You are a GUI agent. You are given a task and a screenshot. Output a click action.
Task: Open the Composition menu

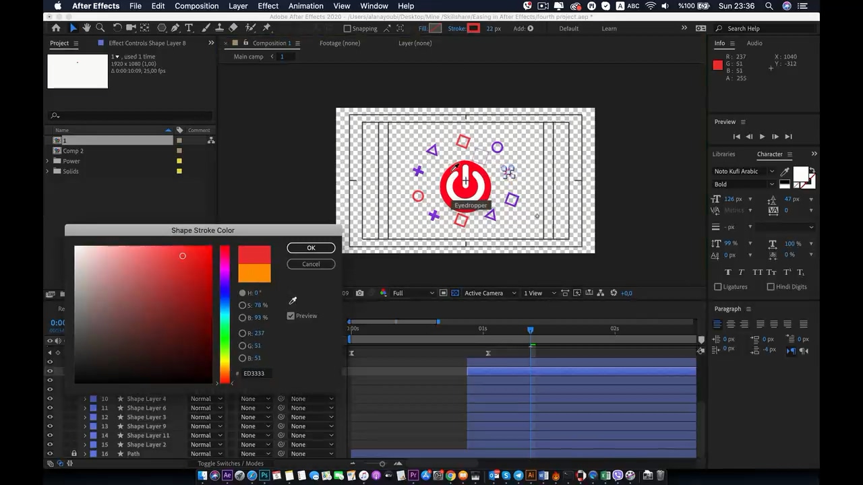(x=196, y=6)
